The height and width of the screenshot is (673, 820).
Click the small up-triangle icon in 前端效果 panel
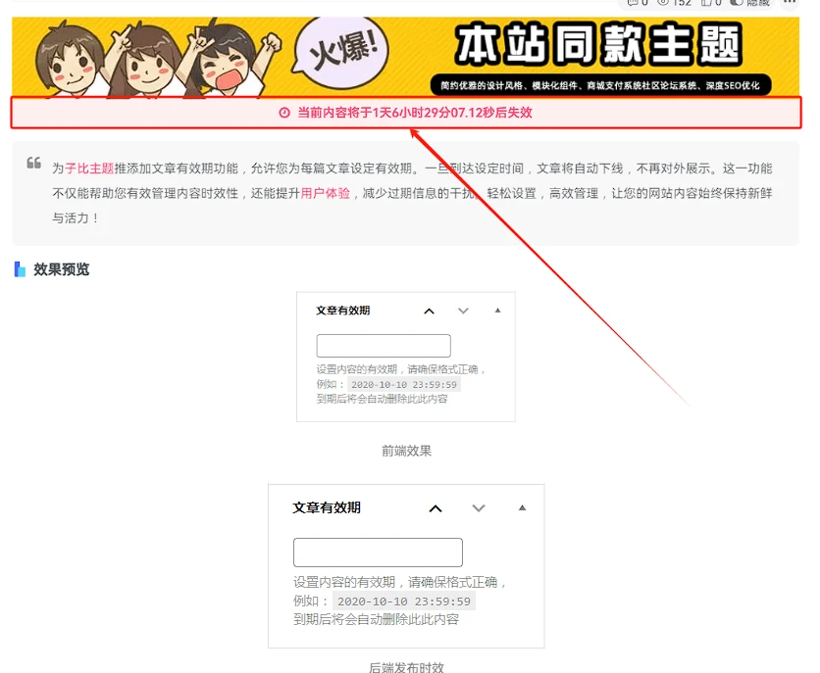coord(497,311)
